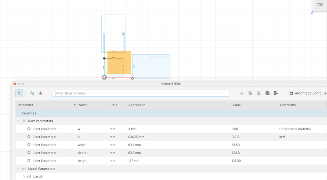
Task: Click the '0.0125 mm' expression cell
Action: pyautogui.click(x=136, y=137)
